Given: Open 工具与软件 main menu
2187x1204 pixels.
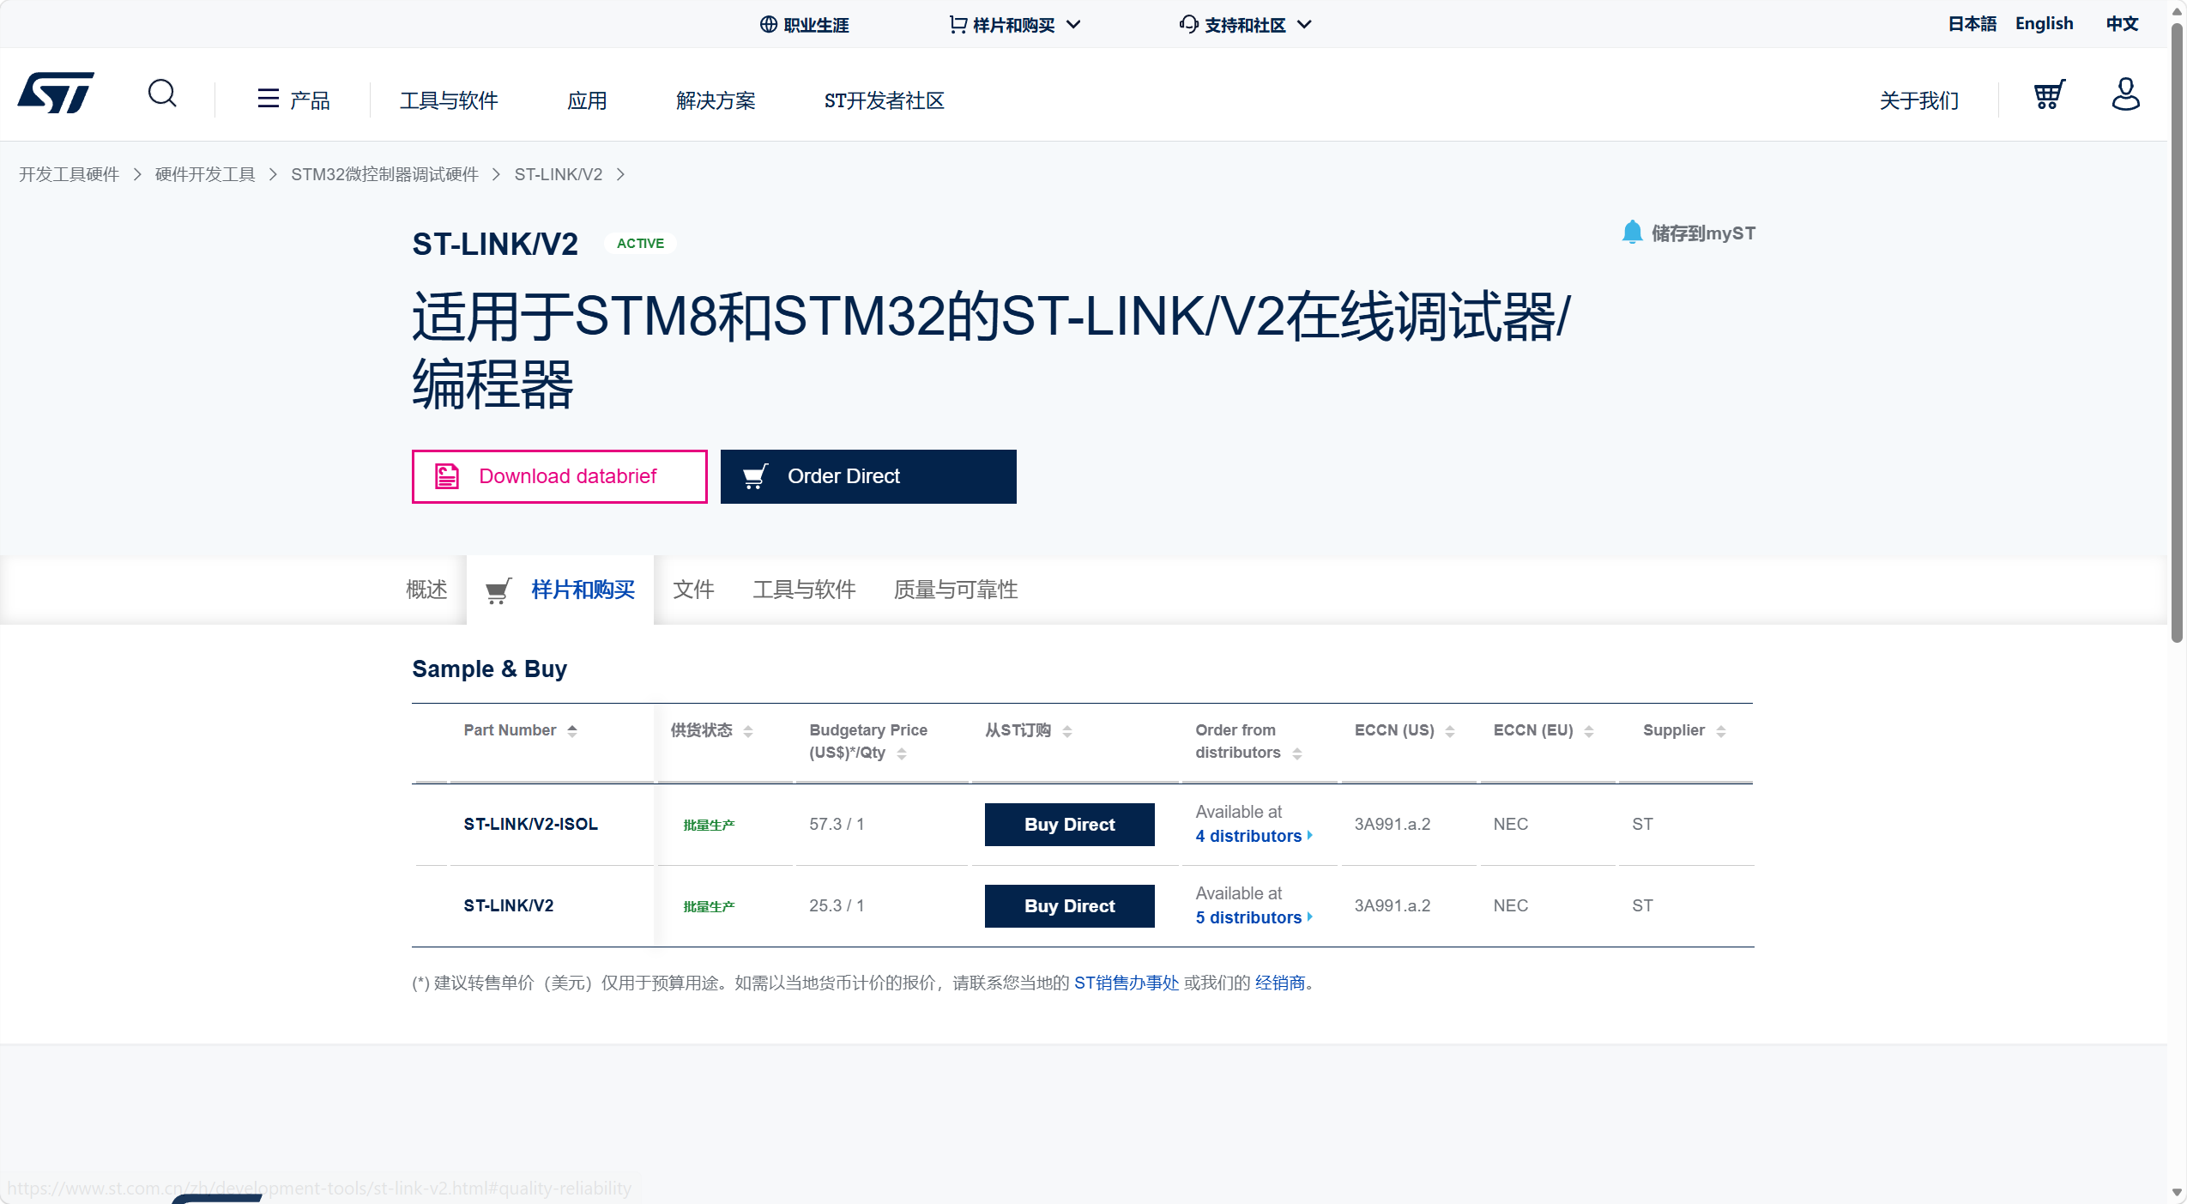Looking at the screenshot, I should click(x=449, y=100).
